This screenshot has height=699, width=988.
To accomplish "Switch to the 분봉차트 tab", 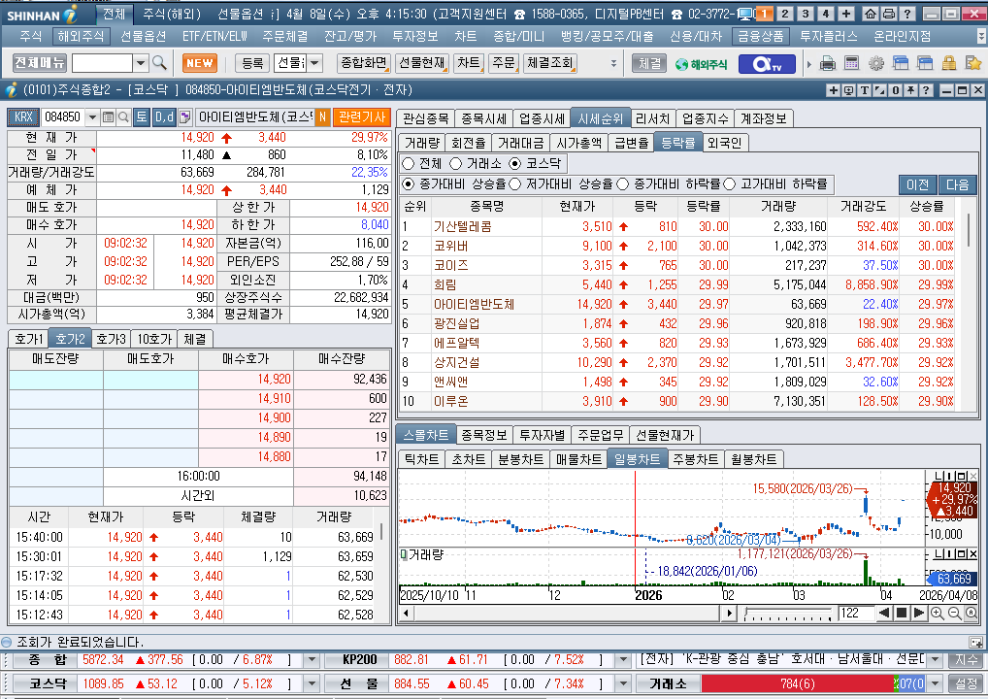I will click(520, 459).
